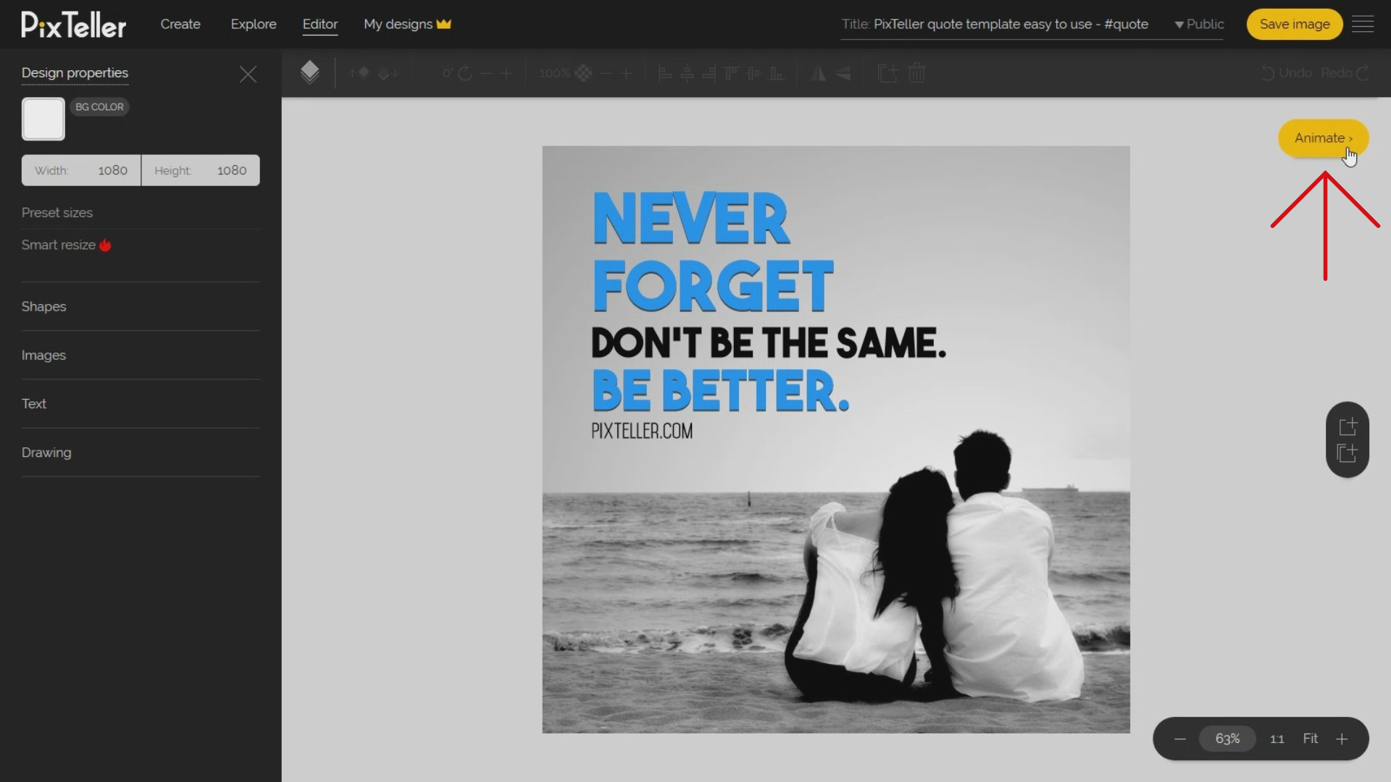The width and height of the screenshot is (1391, 782).
Task: Click the bring layer forward icon
Action: click(359, 73)
